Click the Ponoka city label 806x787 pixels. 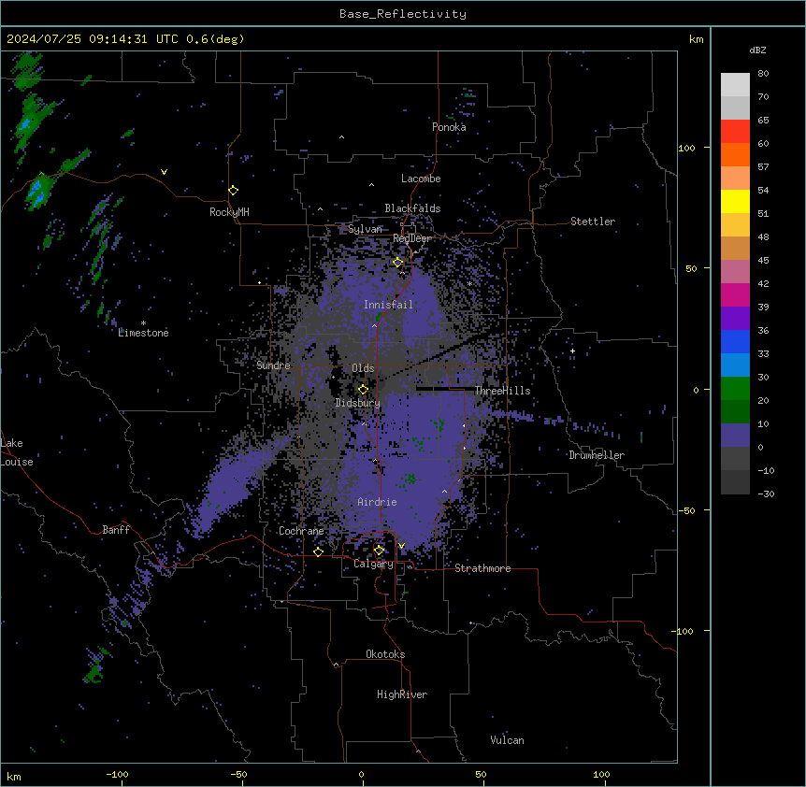pyautogui.click(x=449, y=127)
